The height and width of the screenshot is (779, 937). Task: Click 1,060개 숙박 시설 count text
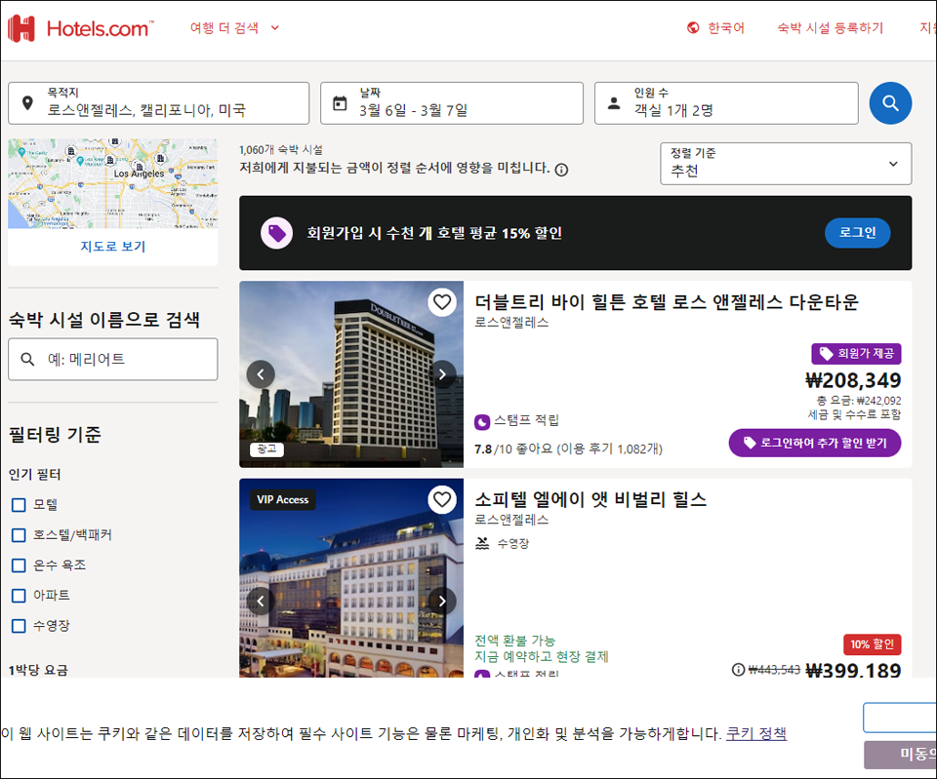tap(281, 150)
